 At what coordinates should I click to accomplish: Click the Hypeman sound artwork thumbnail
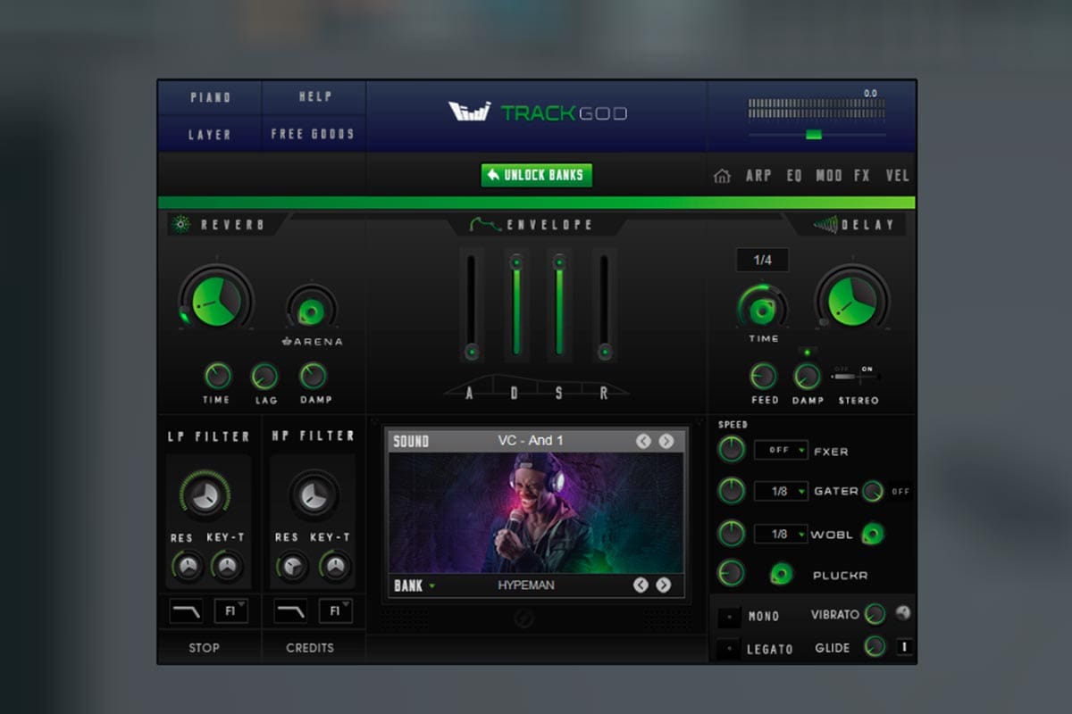click(x=536, y=513)
